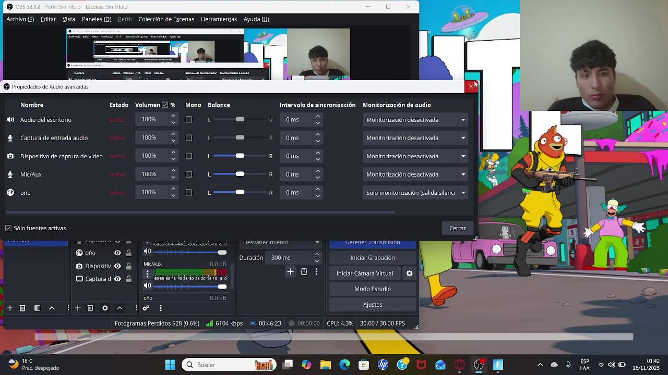Hide the Dispositiv source with its eye icon
The image size is (668, 375).
118,266
